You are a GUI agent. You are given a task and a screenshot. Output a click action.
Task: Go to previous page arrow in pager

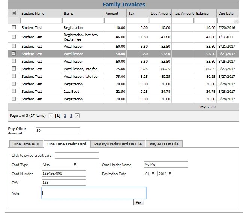(51, 116)
